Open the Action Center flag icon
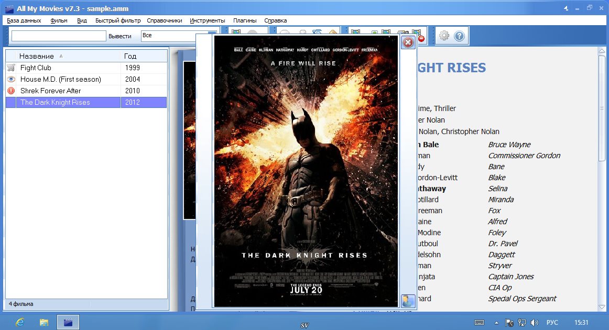 coord(509,323)
